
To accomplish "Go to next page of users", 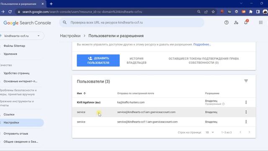I will point(249,132).
